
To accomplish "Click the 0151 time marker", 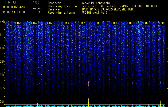I will pos(18,23).
